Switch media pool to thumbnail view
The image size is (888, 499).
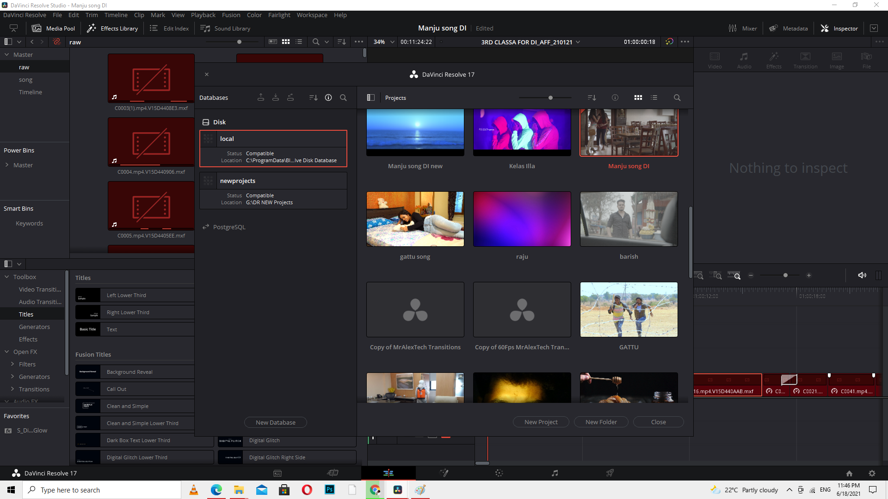pyautogui.click(x=286, y=42)
